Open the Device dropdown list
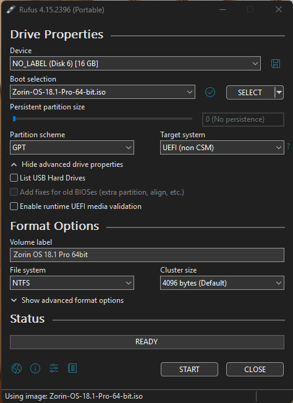 135,64
